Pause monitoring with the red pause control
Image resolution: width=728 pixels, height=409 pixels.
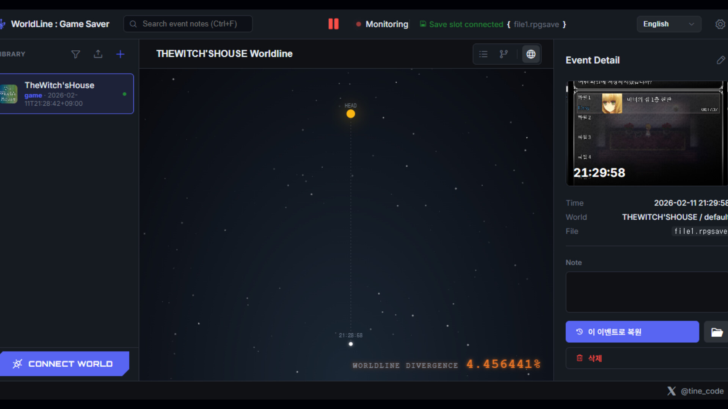[x=333, y=23]
